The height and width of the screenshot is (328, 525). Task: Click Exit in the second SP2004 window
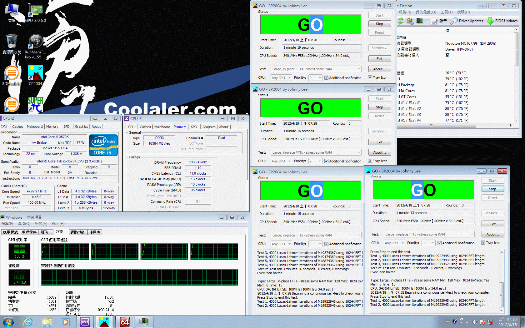pos(379,142)
